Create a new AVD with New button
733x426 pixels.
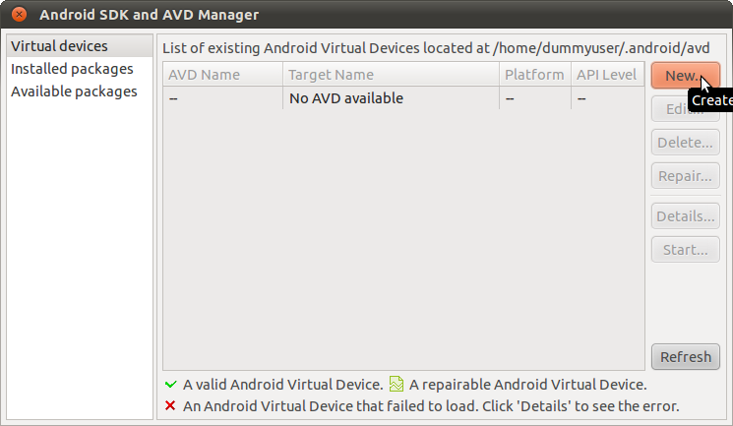[686, 76]
